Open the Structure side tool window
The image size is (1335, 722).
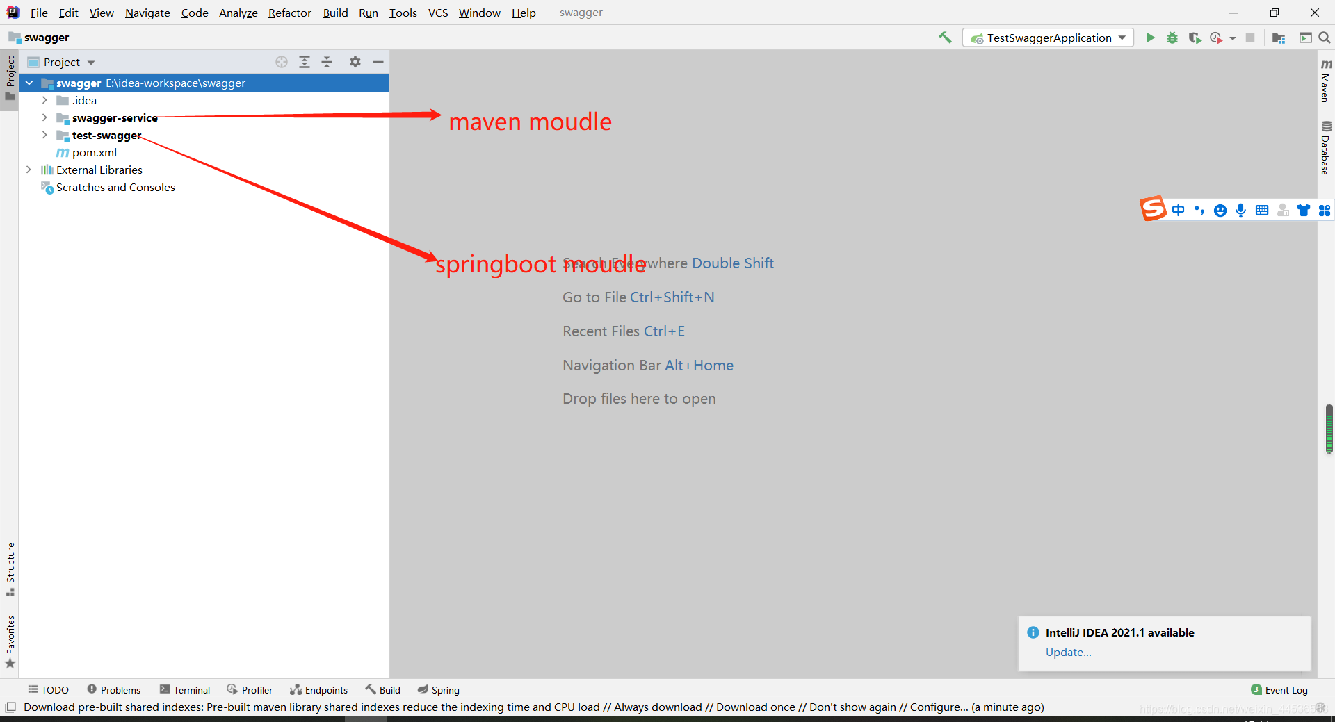(x=10, y=569)
